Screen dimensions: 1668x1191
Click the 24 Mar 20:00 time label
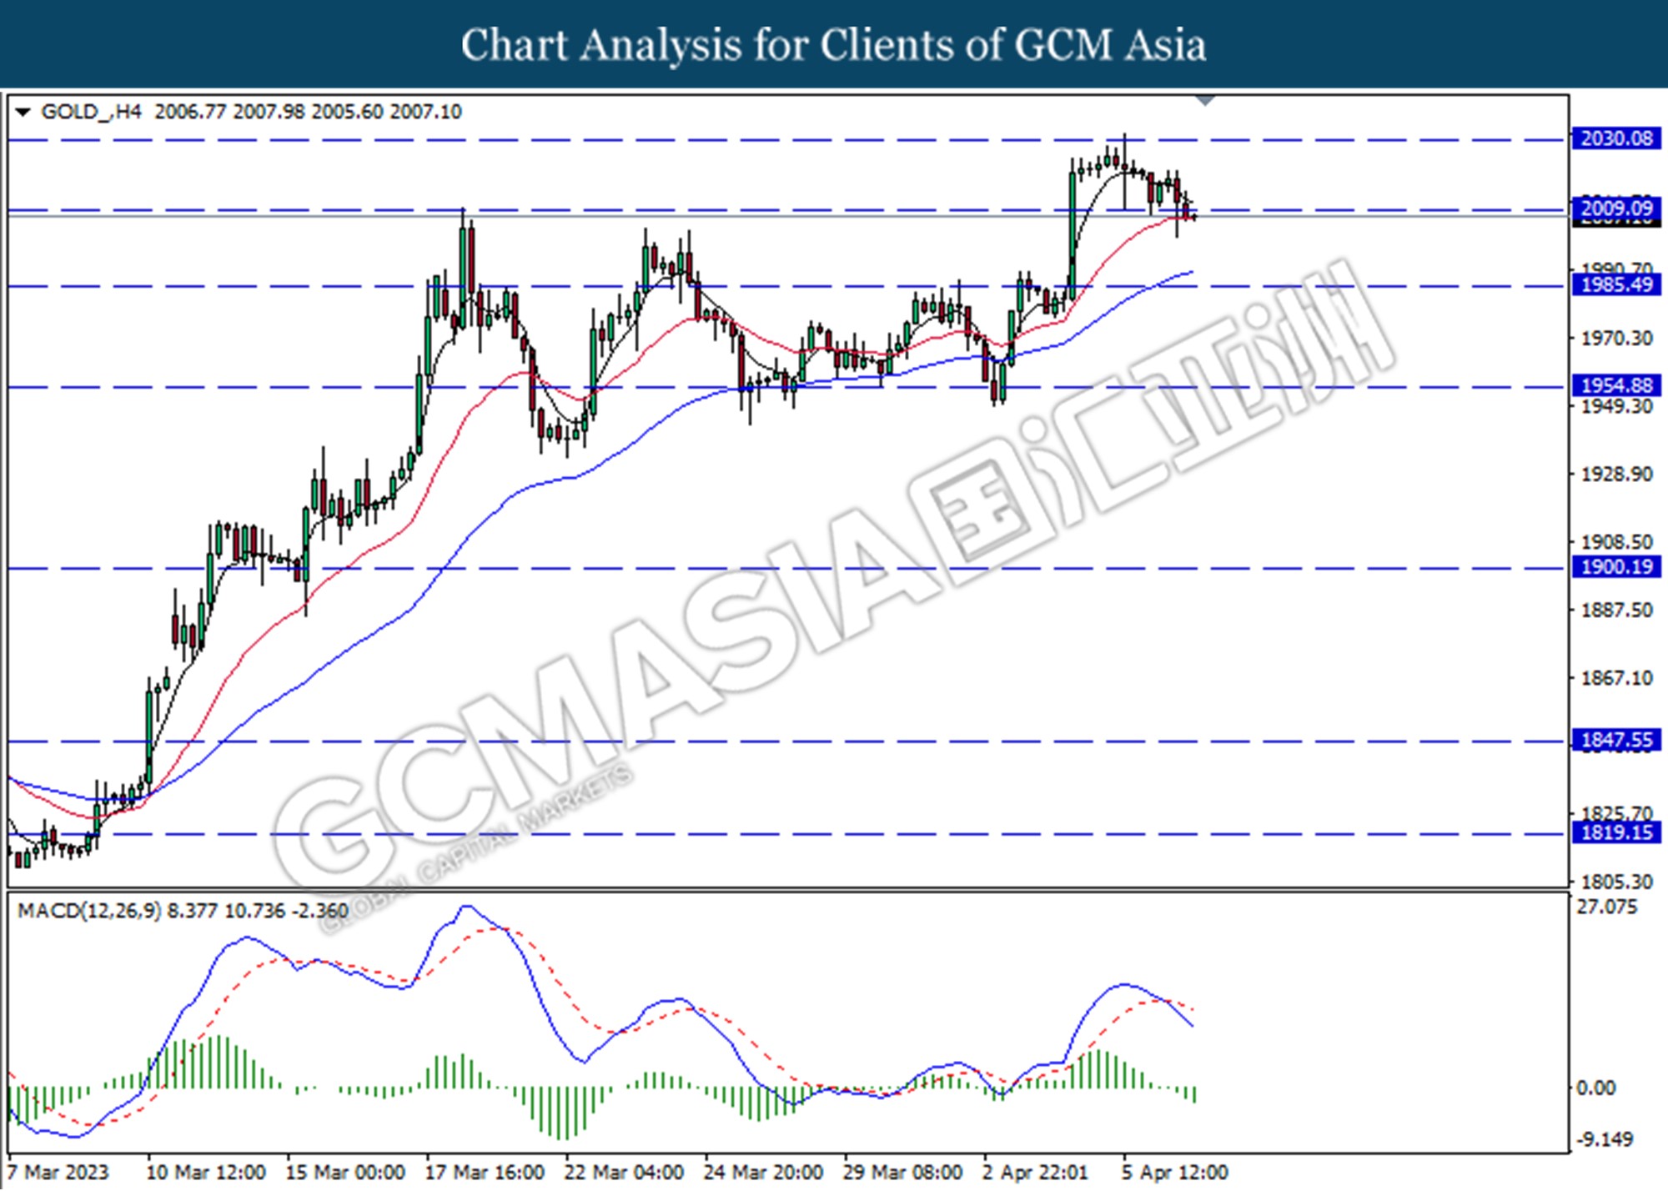tap(763, 1173)
